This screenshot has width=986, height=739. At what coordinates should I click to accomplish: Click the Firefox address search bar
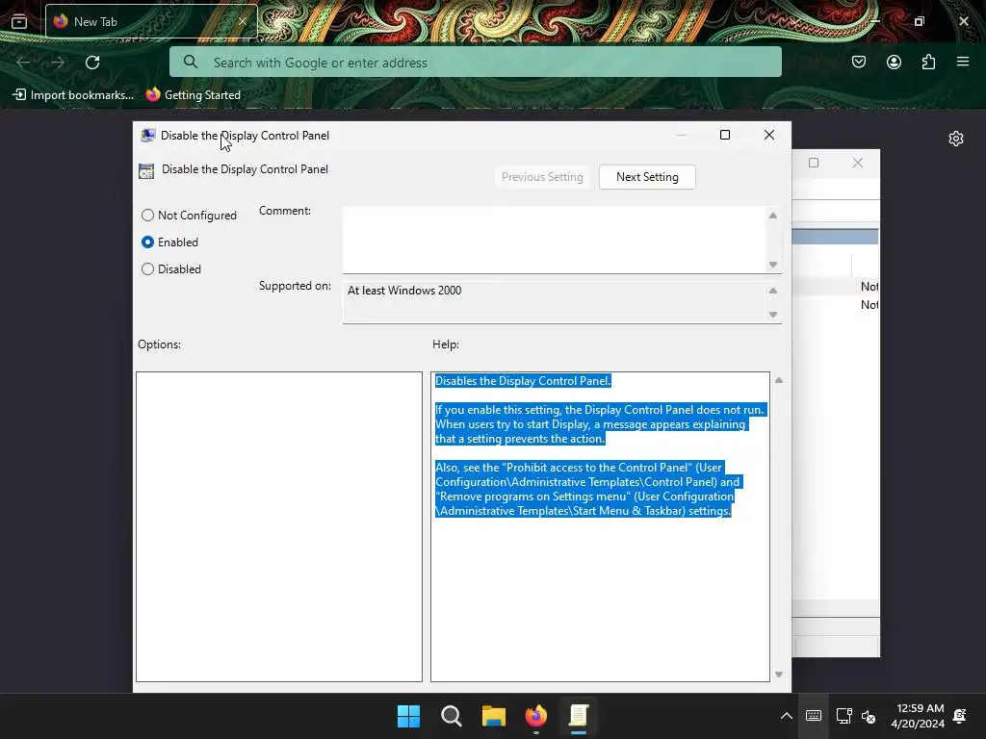pyautogui.click(x=476, y=63)
